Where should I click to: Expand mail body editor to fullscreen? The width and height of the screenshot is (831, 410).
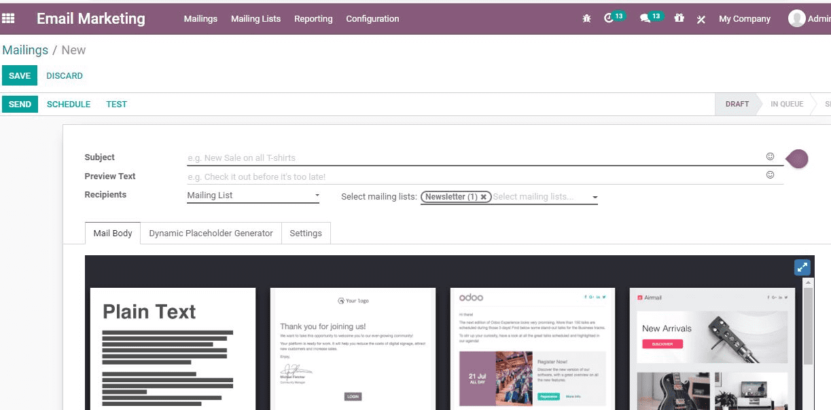coord(802,267)
